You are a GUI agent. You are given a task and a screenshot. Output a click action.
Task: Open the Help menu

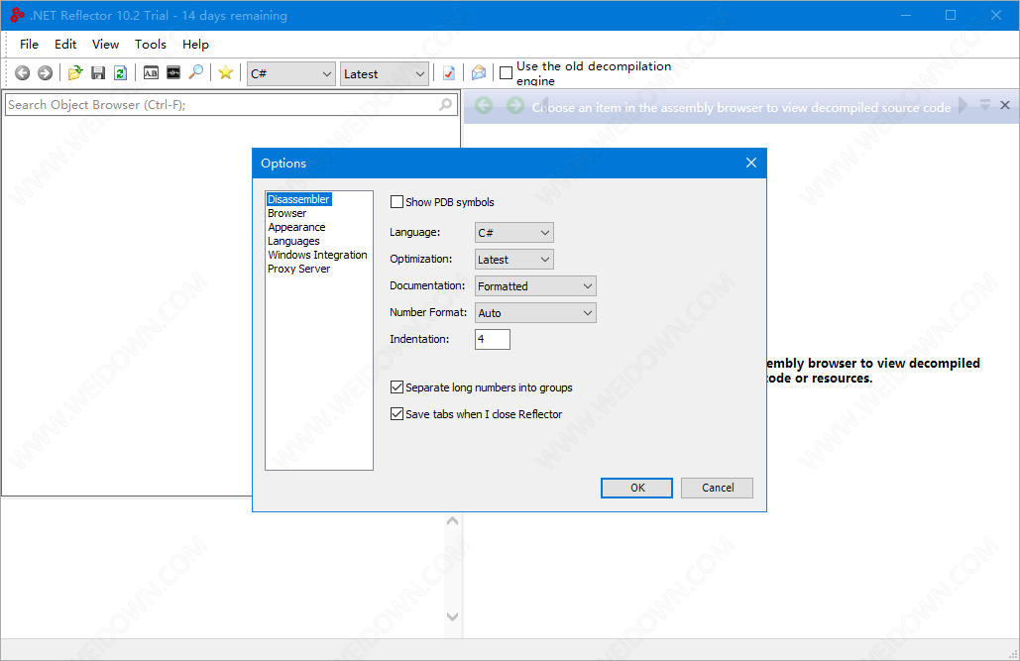195,45
